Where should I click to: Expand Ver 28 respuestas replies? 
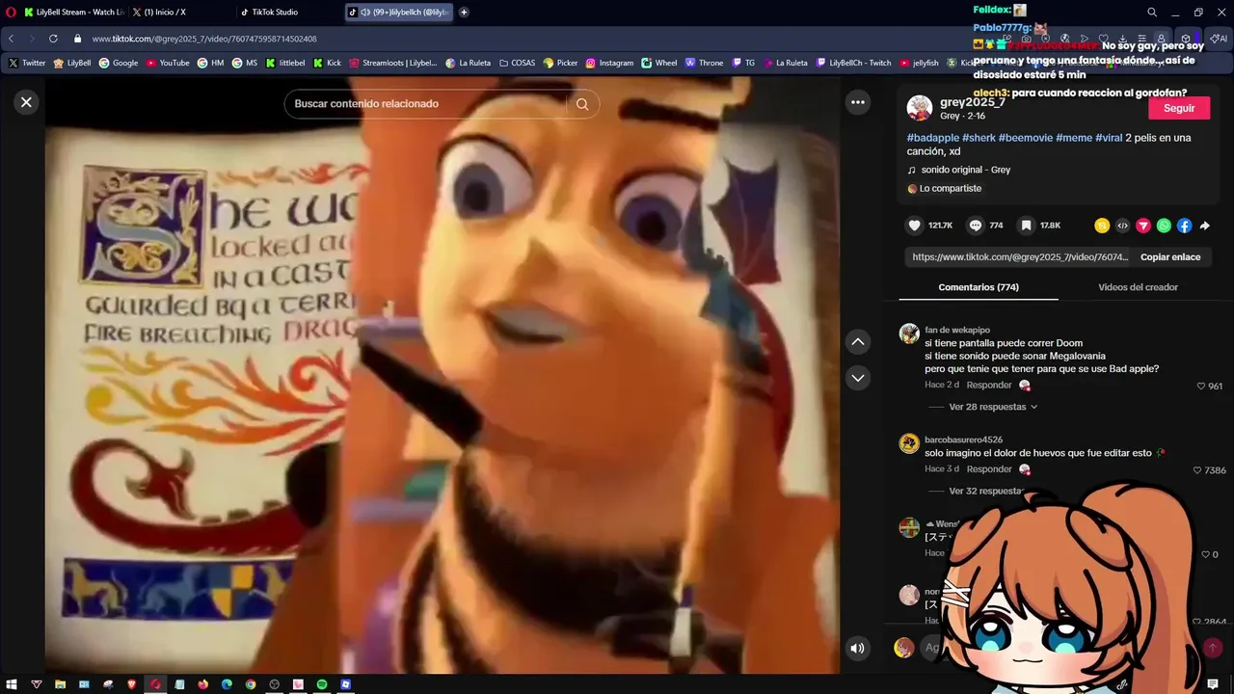point(993,407)
